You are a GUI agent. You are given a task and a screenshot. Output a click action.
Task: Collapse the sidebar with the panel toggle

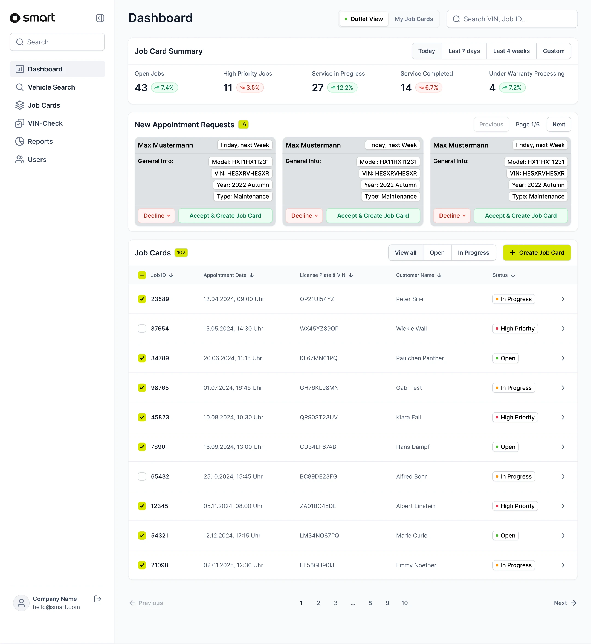tap(100, 18)
